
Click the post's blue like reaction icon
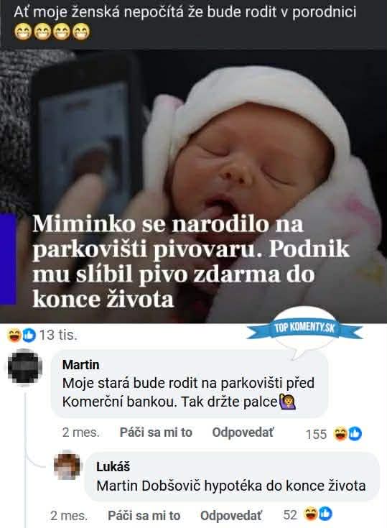(29, 335)
